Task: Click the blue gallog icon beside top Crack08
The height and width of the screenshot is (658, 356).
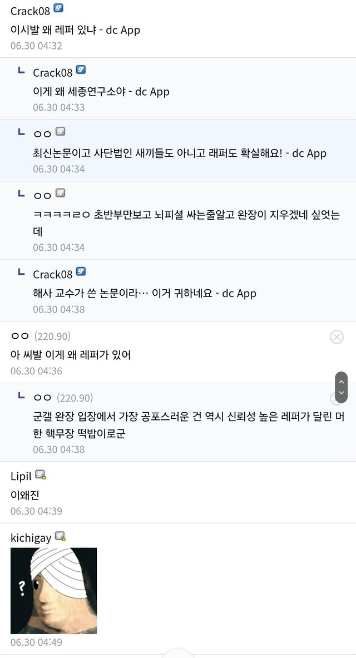Action: point(58,9)
